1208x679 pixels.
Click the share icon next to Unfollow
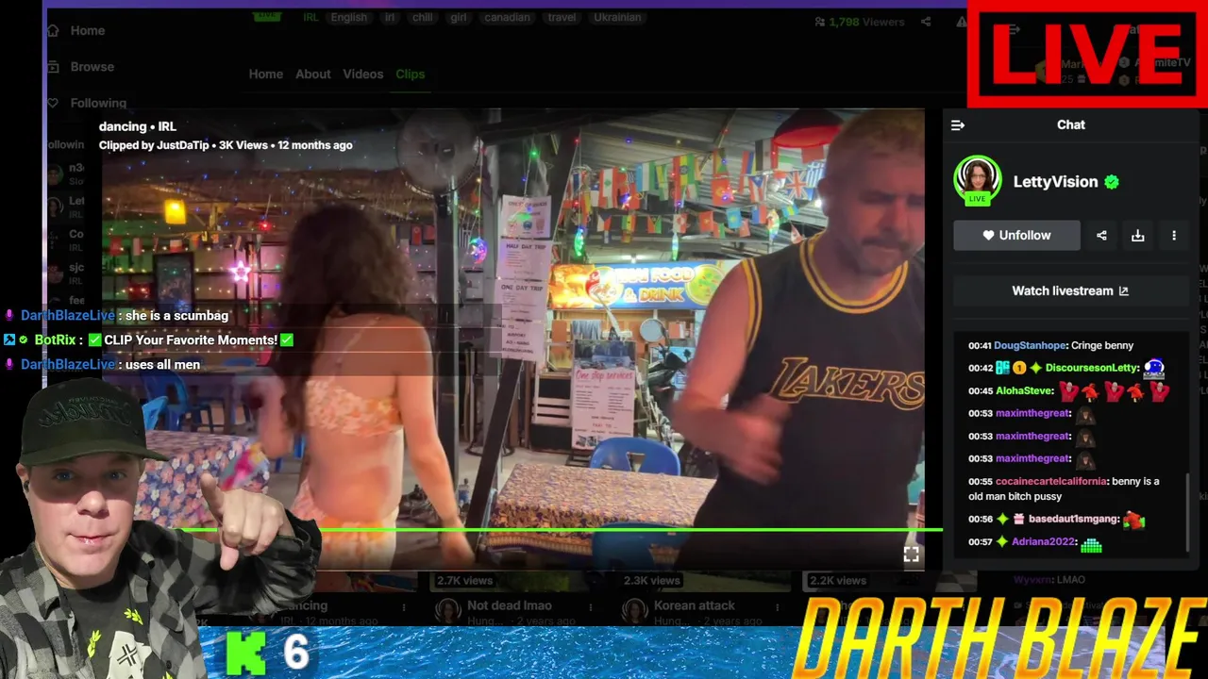1101,236
